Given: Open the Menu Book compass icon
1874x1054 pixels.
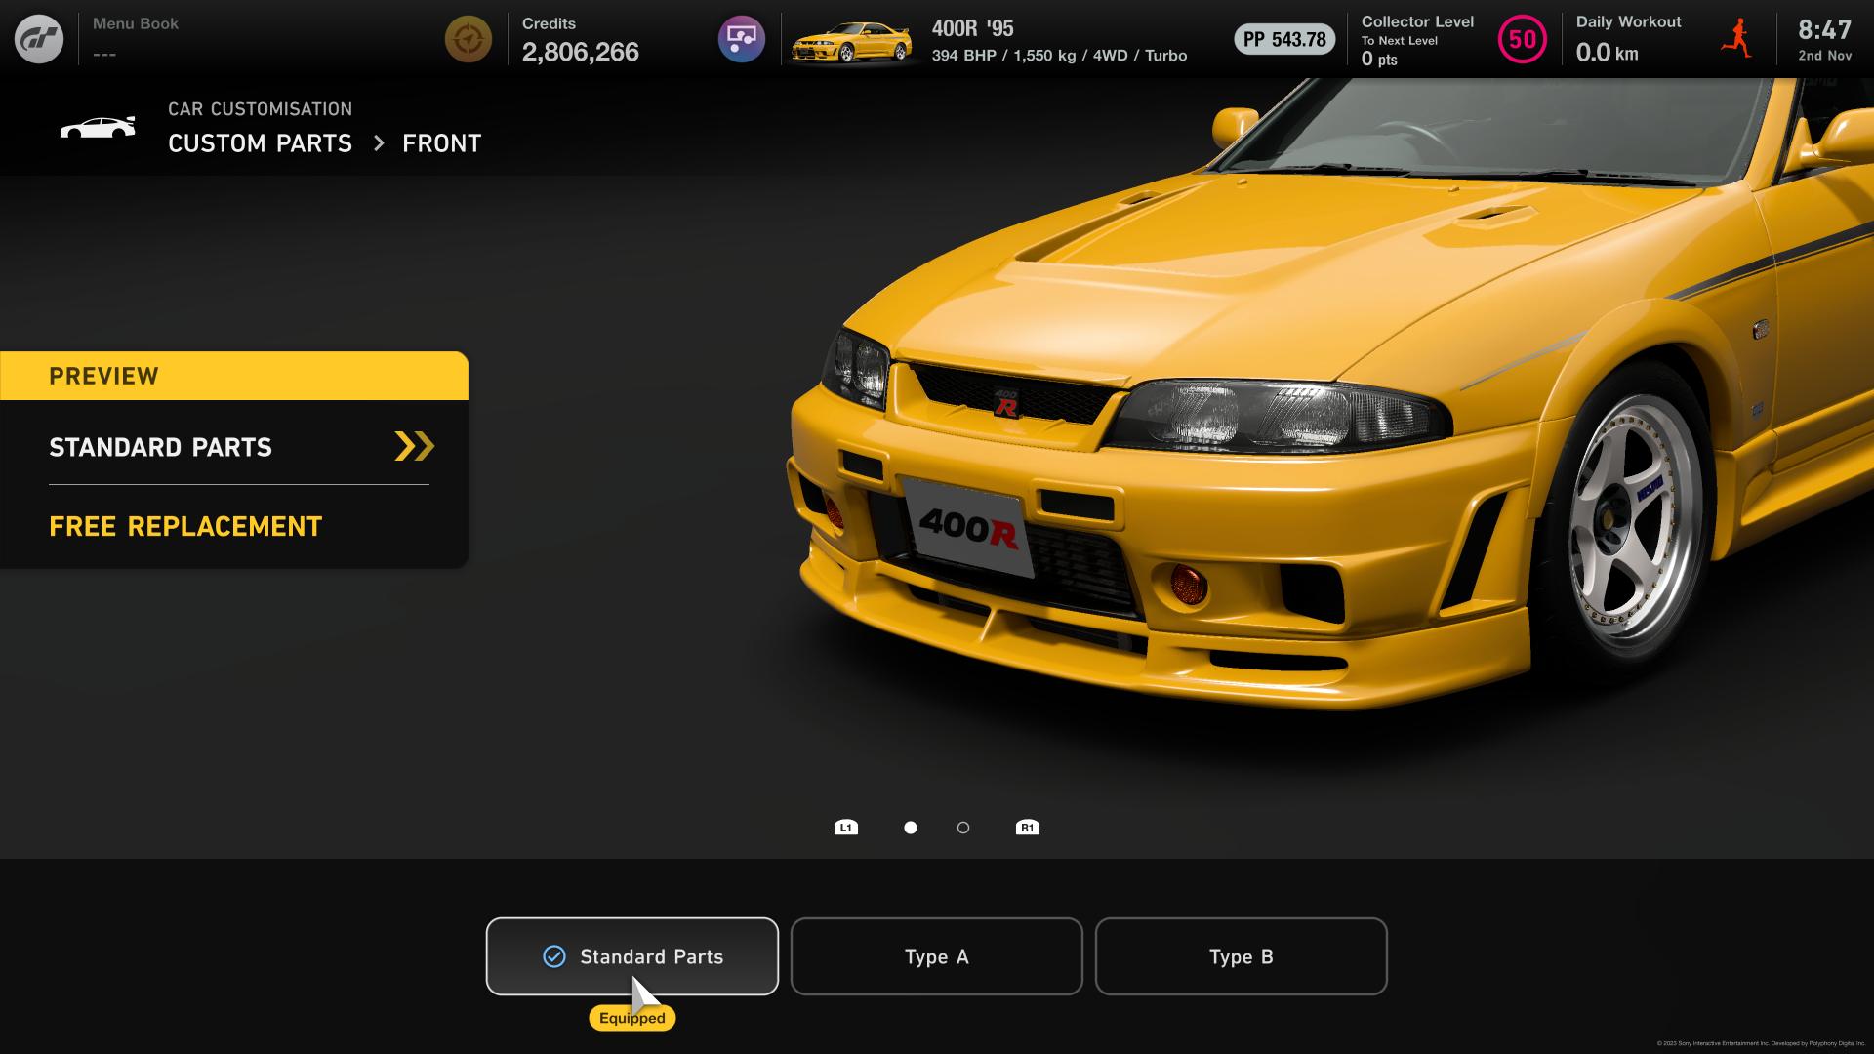Looking at the screenshot, I should pos(468,39).
